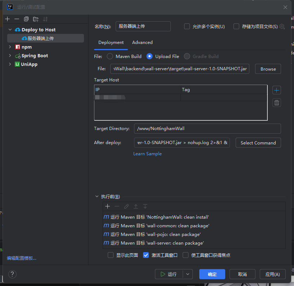This screenshot has height=286, width=294.
Task: Add a new run configuration with the plus icon
Action: 8,19
